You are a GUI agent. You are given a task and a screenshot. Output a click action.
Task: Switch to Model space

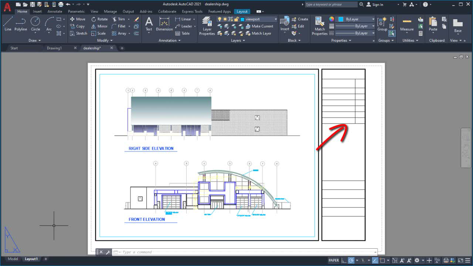13,259
